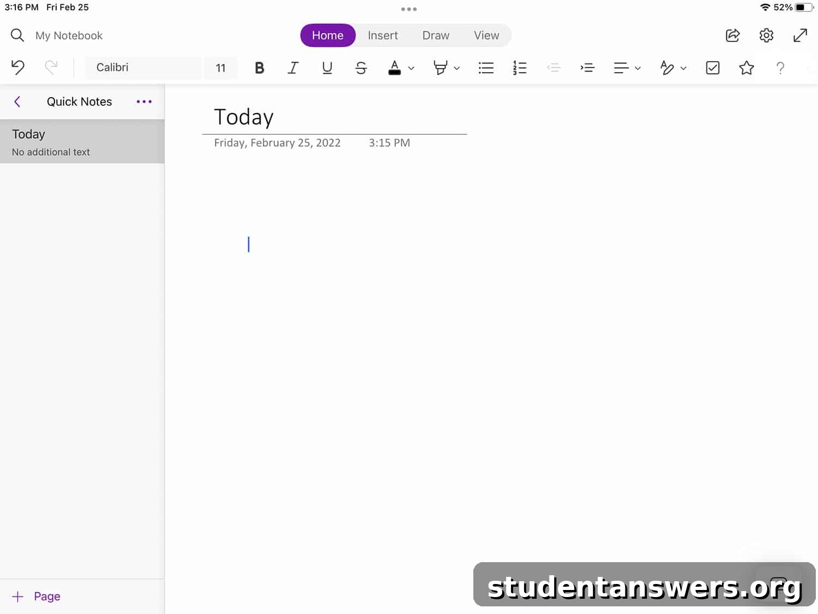
Task: Increase the indent level
Action: point(587,68)
